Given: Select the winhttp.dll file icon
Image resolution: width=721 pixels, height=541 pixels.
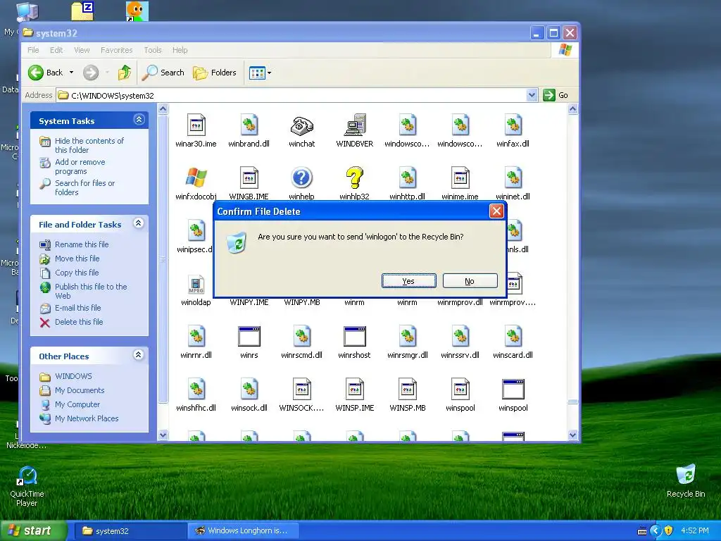Looking at the screenshot, I should click(x=408, y=178).
